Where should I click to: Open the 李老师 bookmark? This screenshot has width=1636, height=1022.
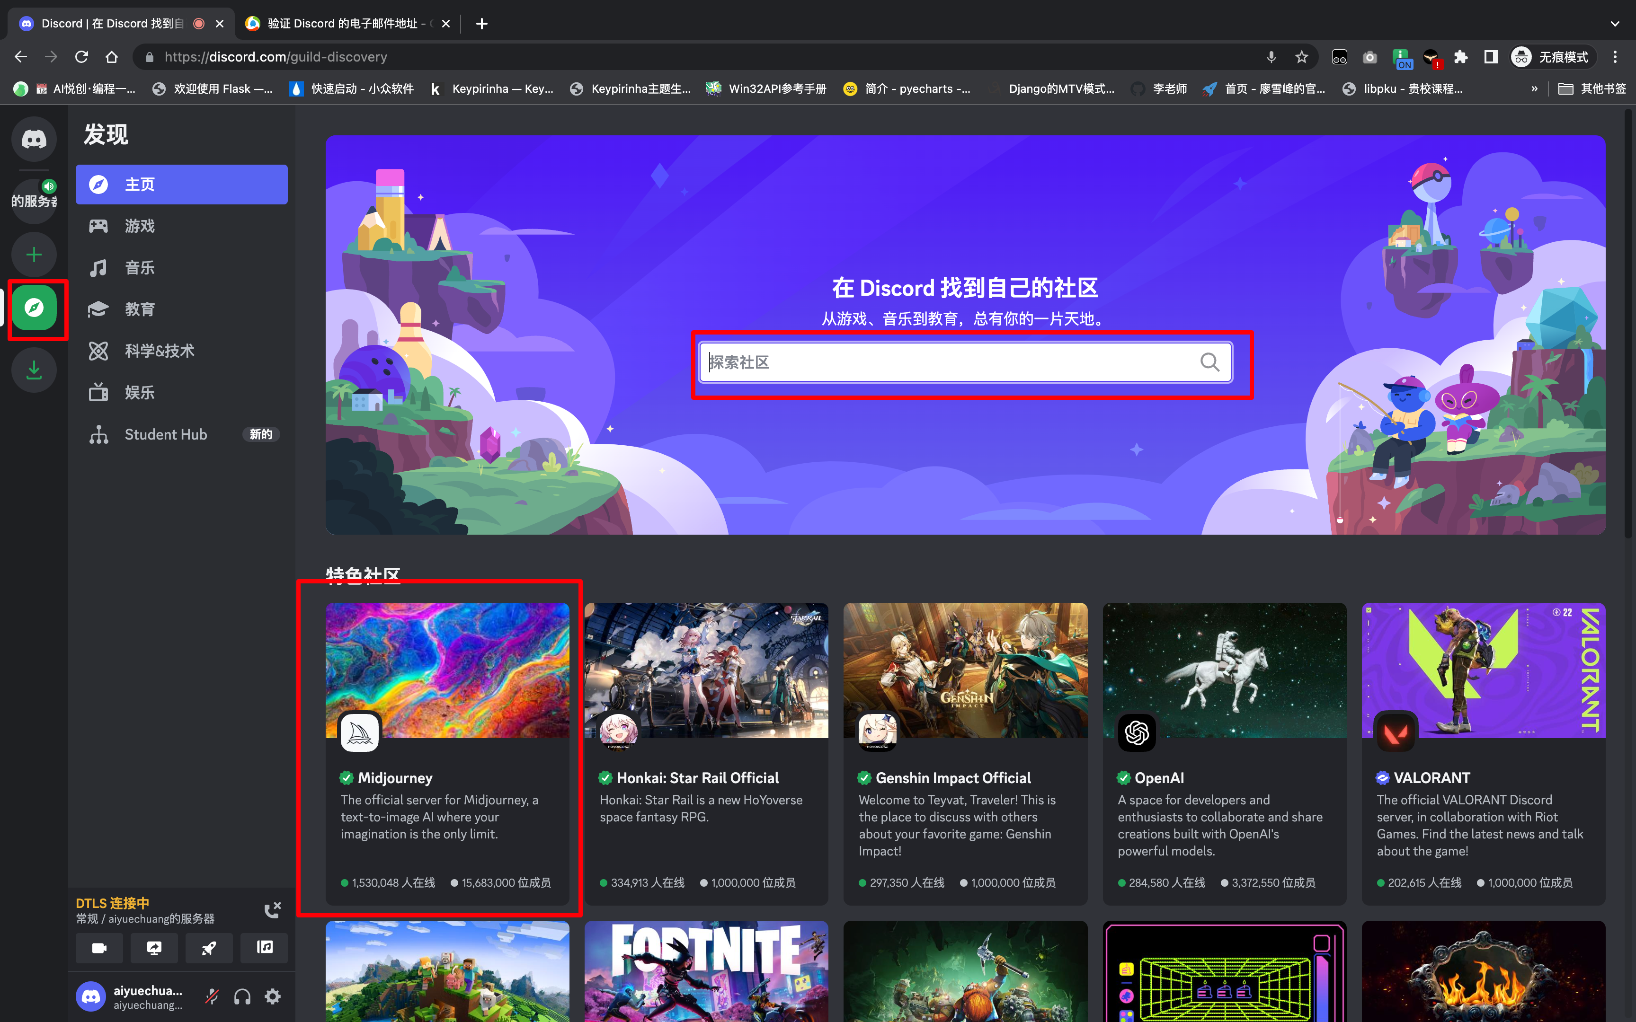(x=1159, y=88)
